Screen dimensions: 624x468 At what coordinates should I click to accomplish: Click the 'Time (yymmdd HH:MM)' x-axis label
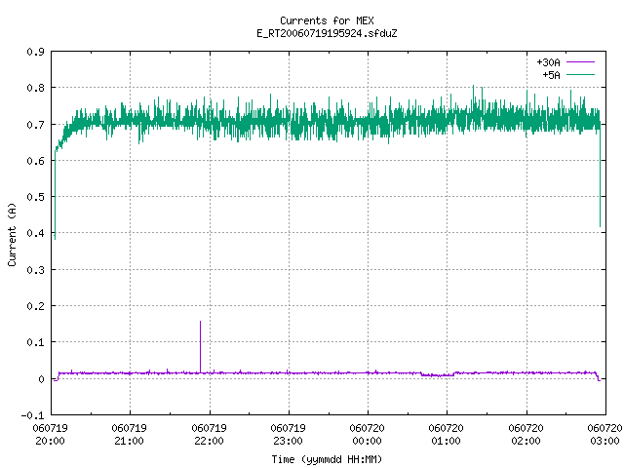coord(327,459)
